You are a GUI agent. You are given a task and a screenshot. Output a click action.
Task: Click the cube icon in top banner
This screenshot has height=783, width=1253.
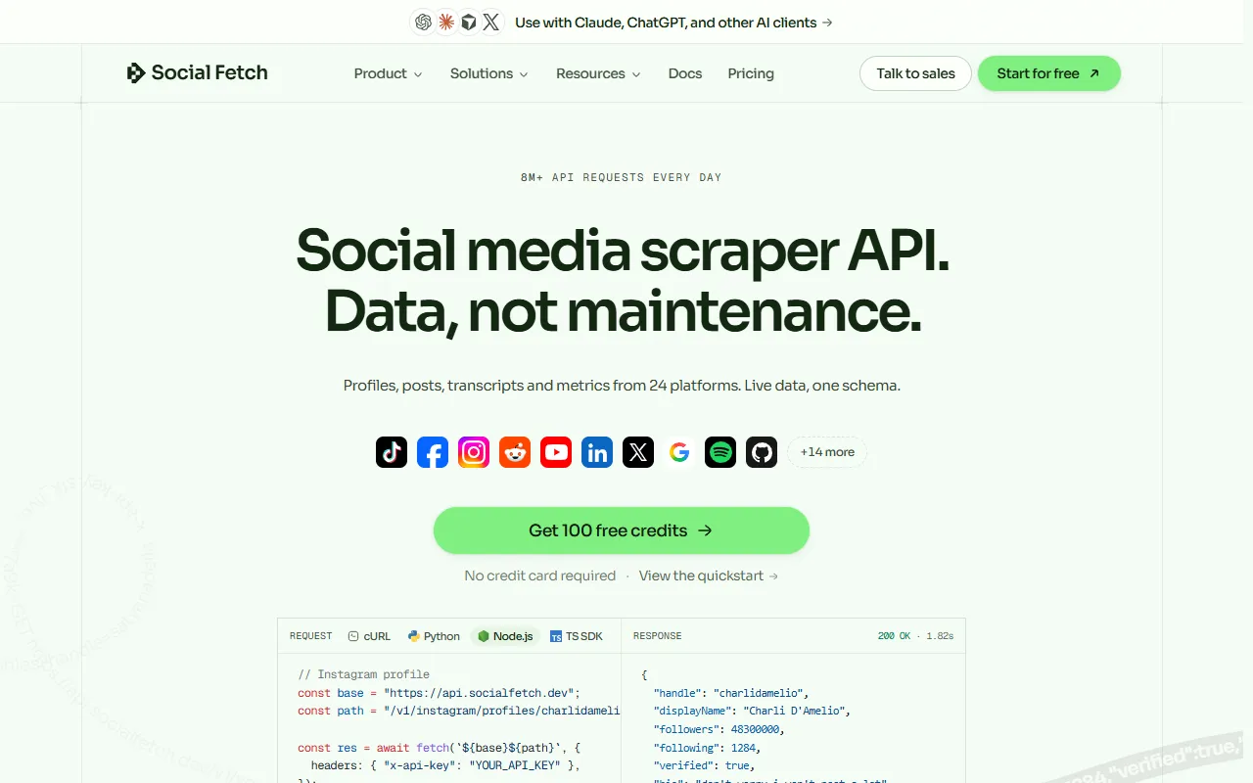pyautogui.click(x=468, y=22)
